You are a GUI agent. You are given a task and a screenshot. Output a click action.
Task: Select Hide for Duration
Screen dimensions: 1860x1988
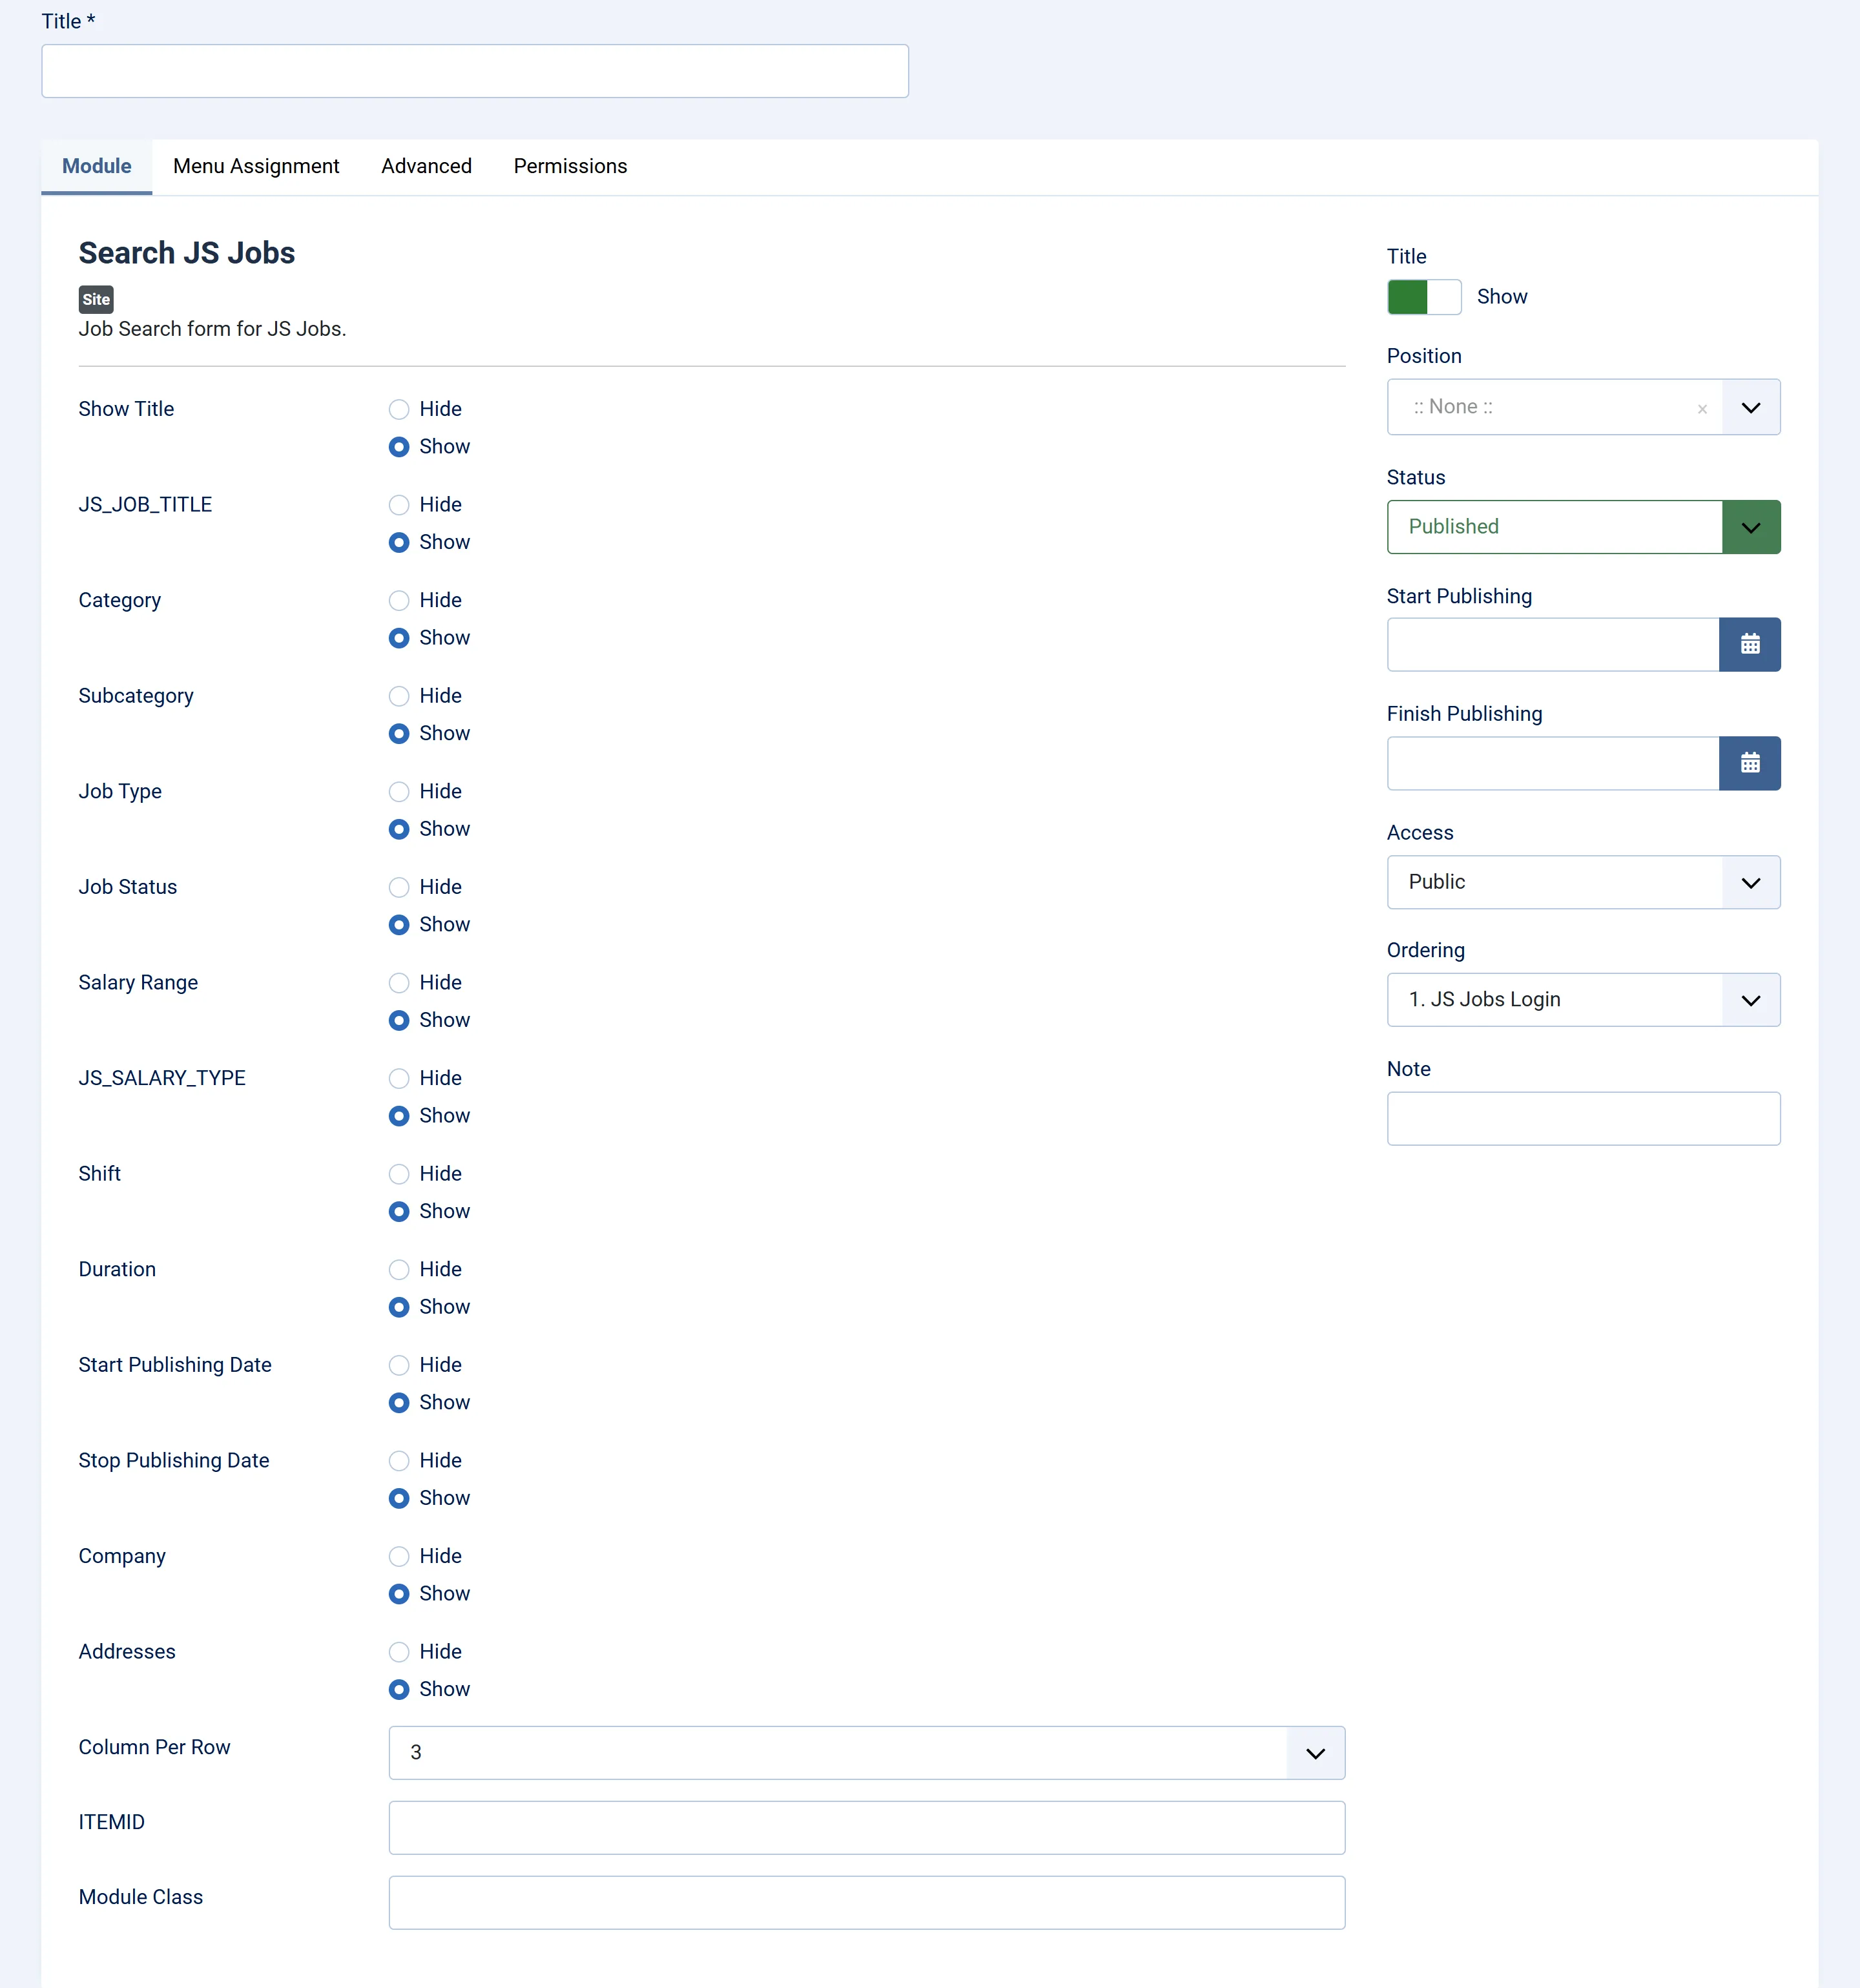tap(399, 1270)
